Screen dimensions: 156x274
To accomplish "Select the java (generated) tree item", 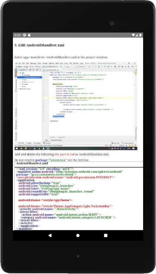I will (x=28, y=82).
